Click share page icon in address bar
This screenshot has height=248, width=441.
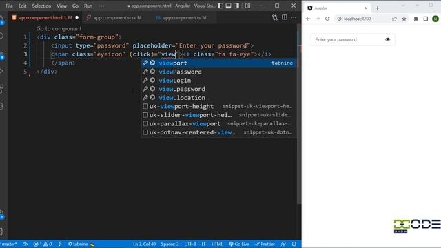coord(394,19)
